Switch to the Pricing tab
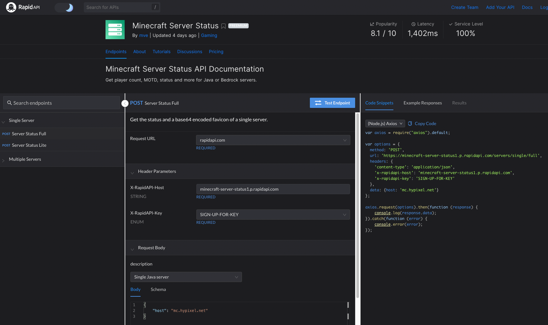This screenshot has height=325, width=548. [x=216, y=52]
